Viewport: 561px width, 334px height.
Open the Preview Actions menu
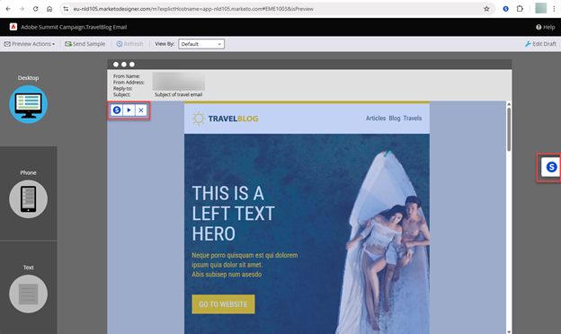tap(30, 44)
